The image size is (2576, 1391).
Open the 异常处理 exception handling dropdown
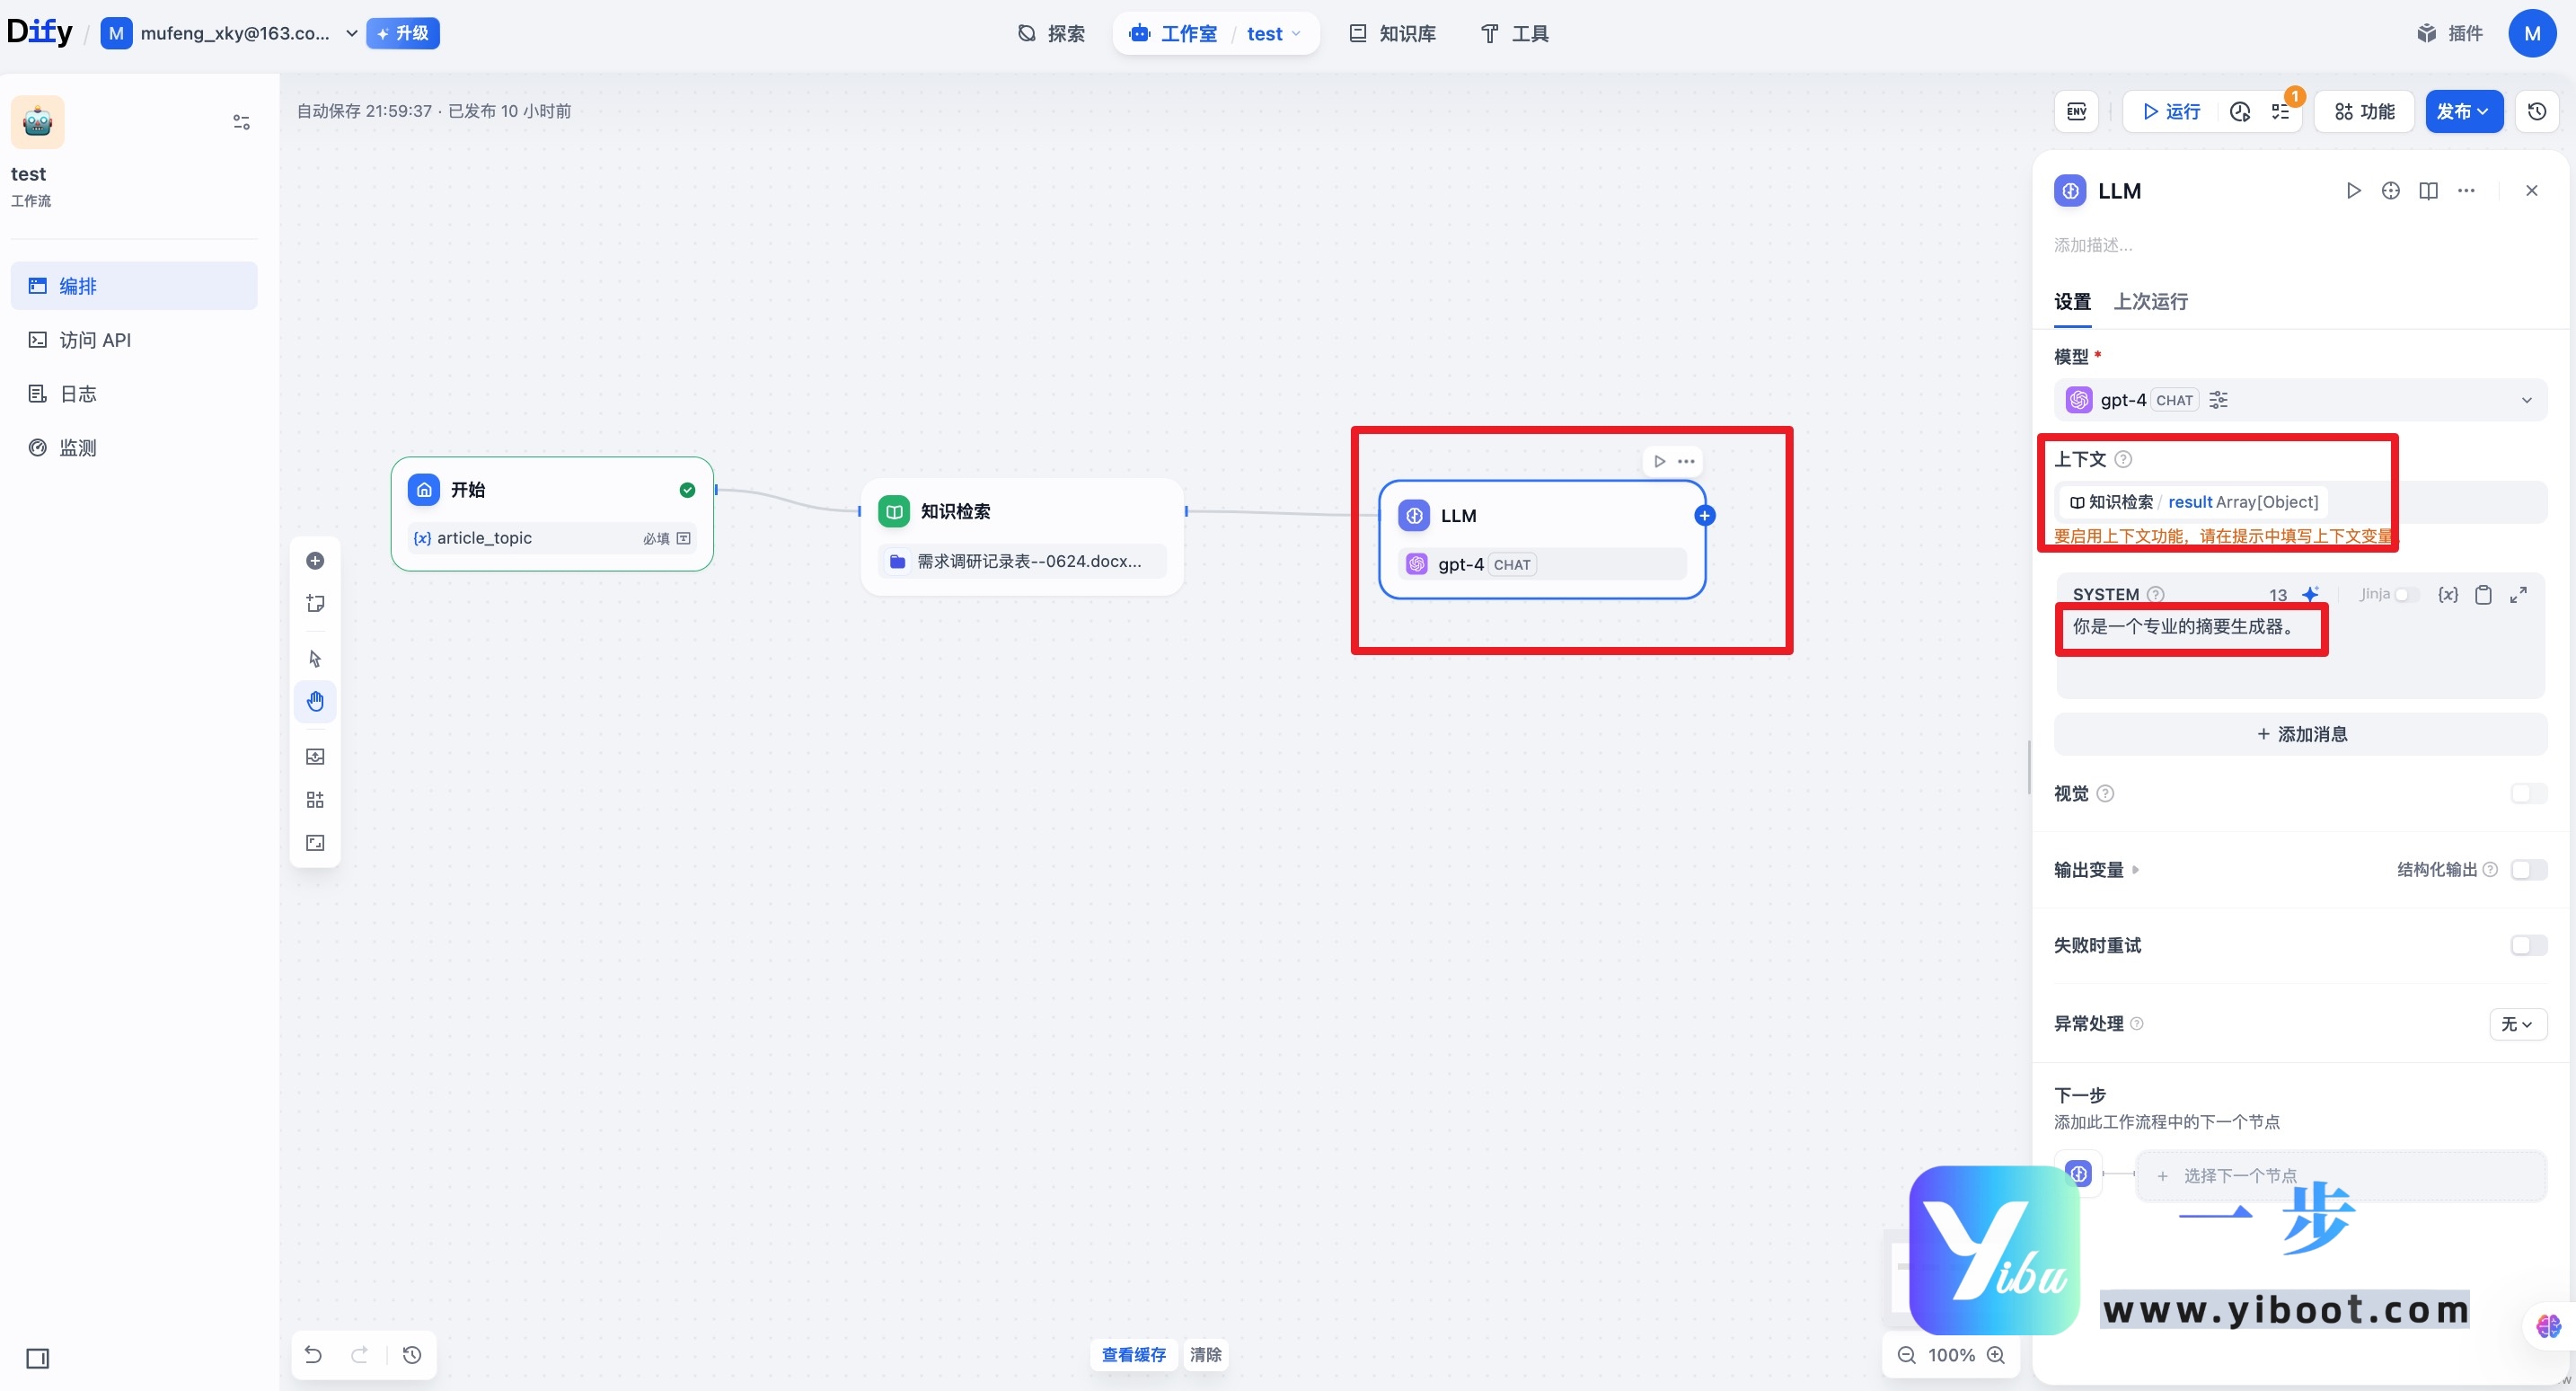coord(2517,1023)
